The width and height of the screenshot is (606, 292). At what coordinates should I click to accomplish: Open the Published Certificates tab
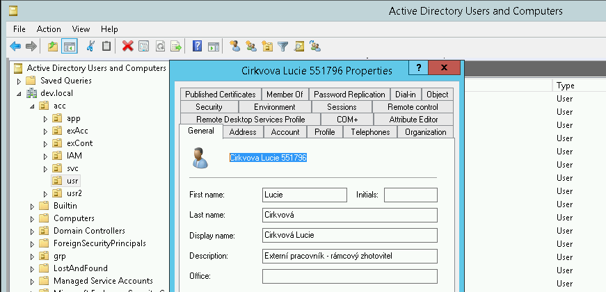pyautogui.click(x=221, y=95)
